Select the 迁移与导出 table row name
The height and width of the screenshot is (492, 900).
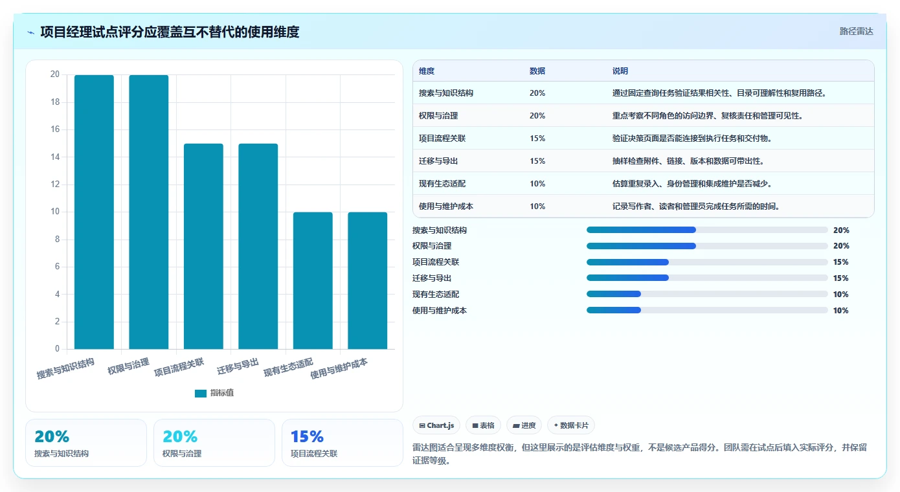[437, 161]
